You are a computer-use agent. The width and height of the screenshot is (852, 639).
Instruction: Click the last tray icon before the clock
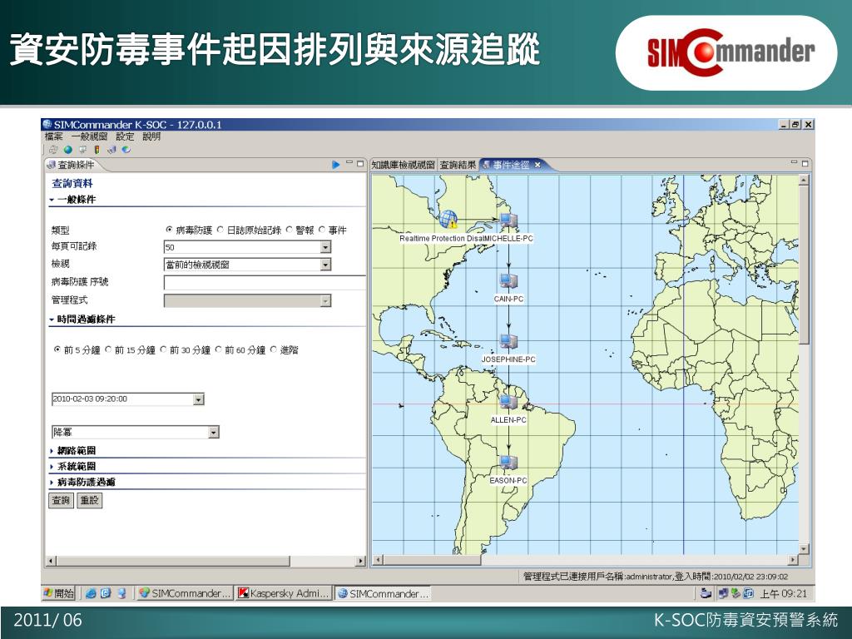click(x=748, y=593)
